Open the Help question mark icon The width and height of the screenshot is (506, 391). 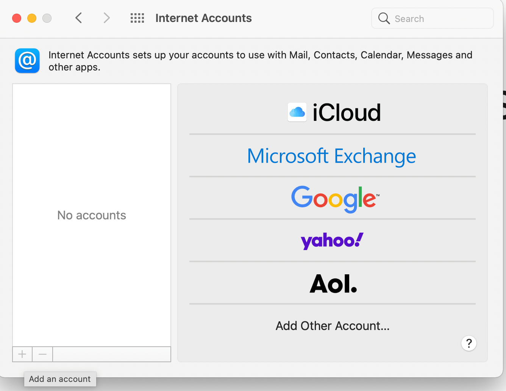coord(469,343)
